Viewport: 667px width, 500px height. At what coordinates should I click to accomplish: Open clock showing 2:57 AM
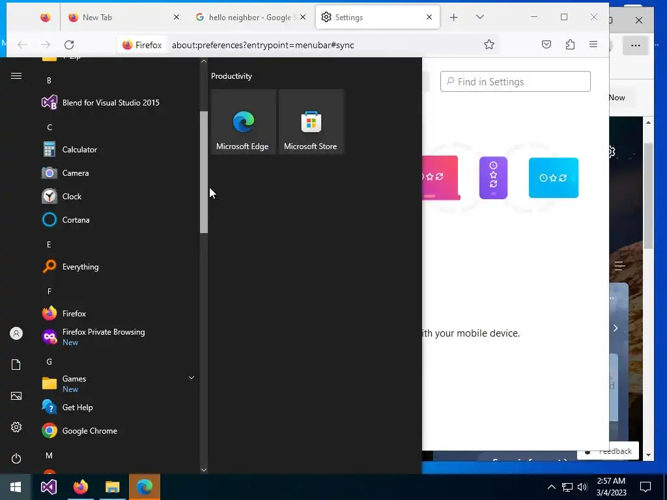(x=611, y=487)
